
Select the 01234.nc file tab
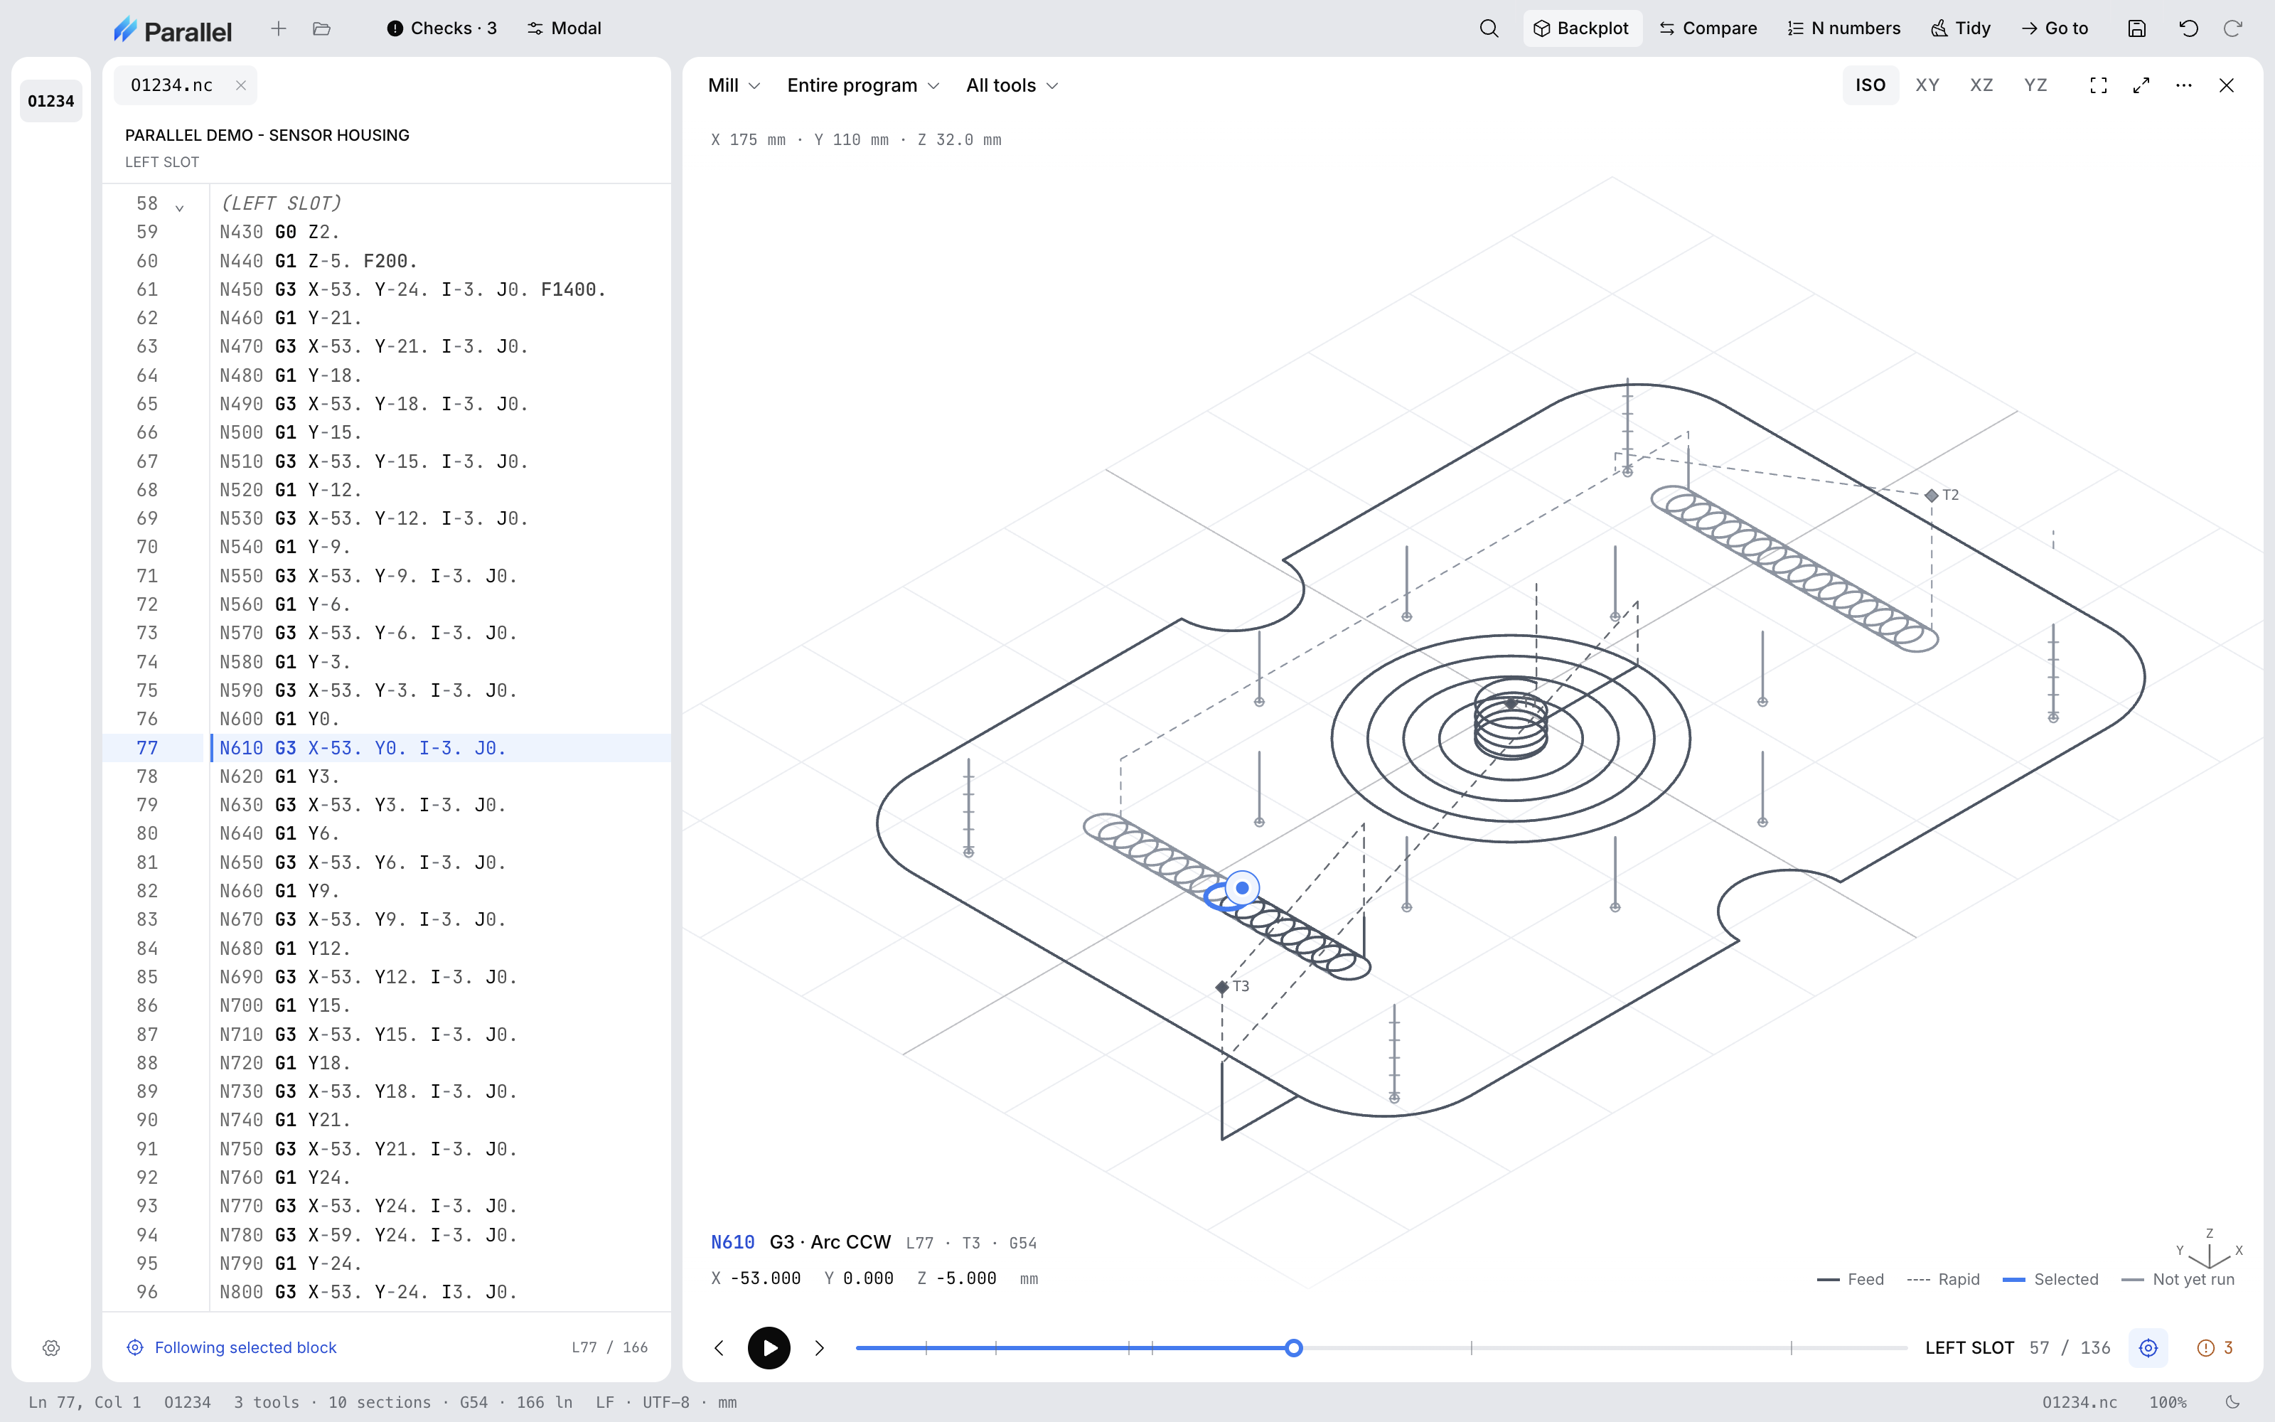[172, 85]
